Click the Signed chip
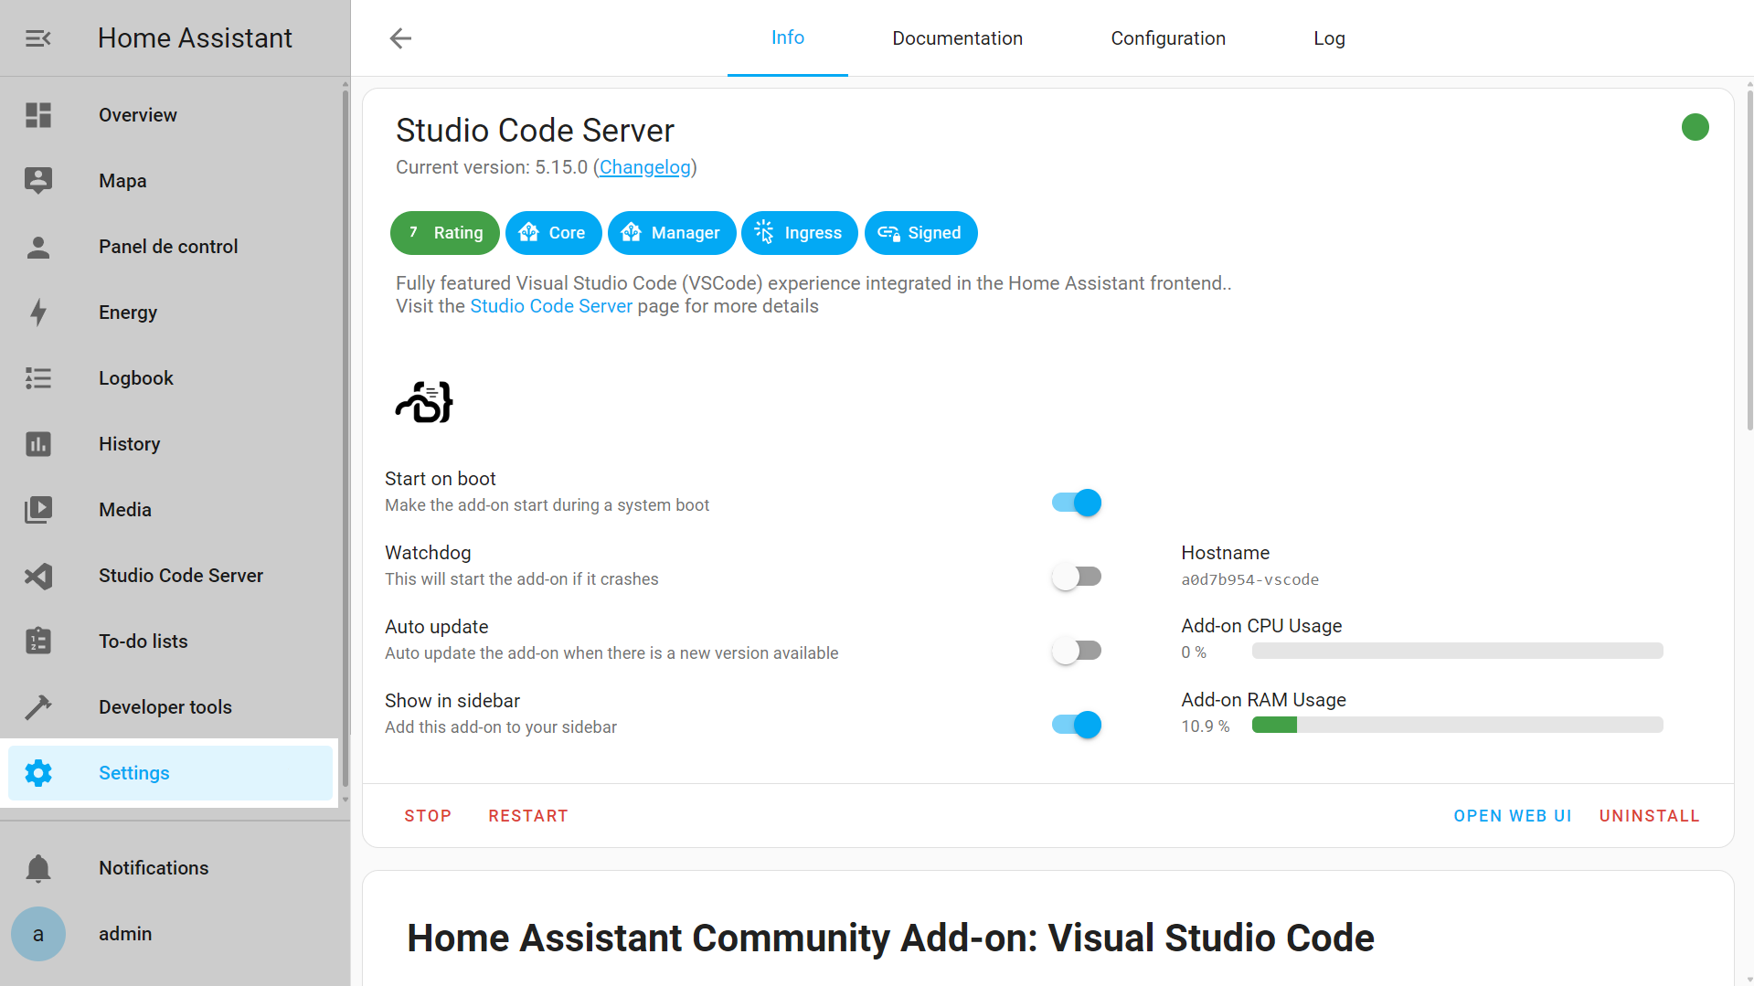Viewport: 1754px width, 986px height. [x=920, y=233]
